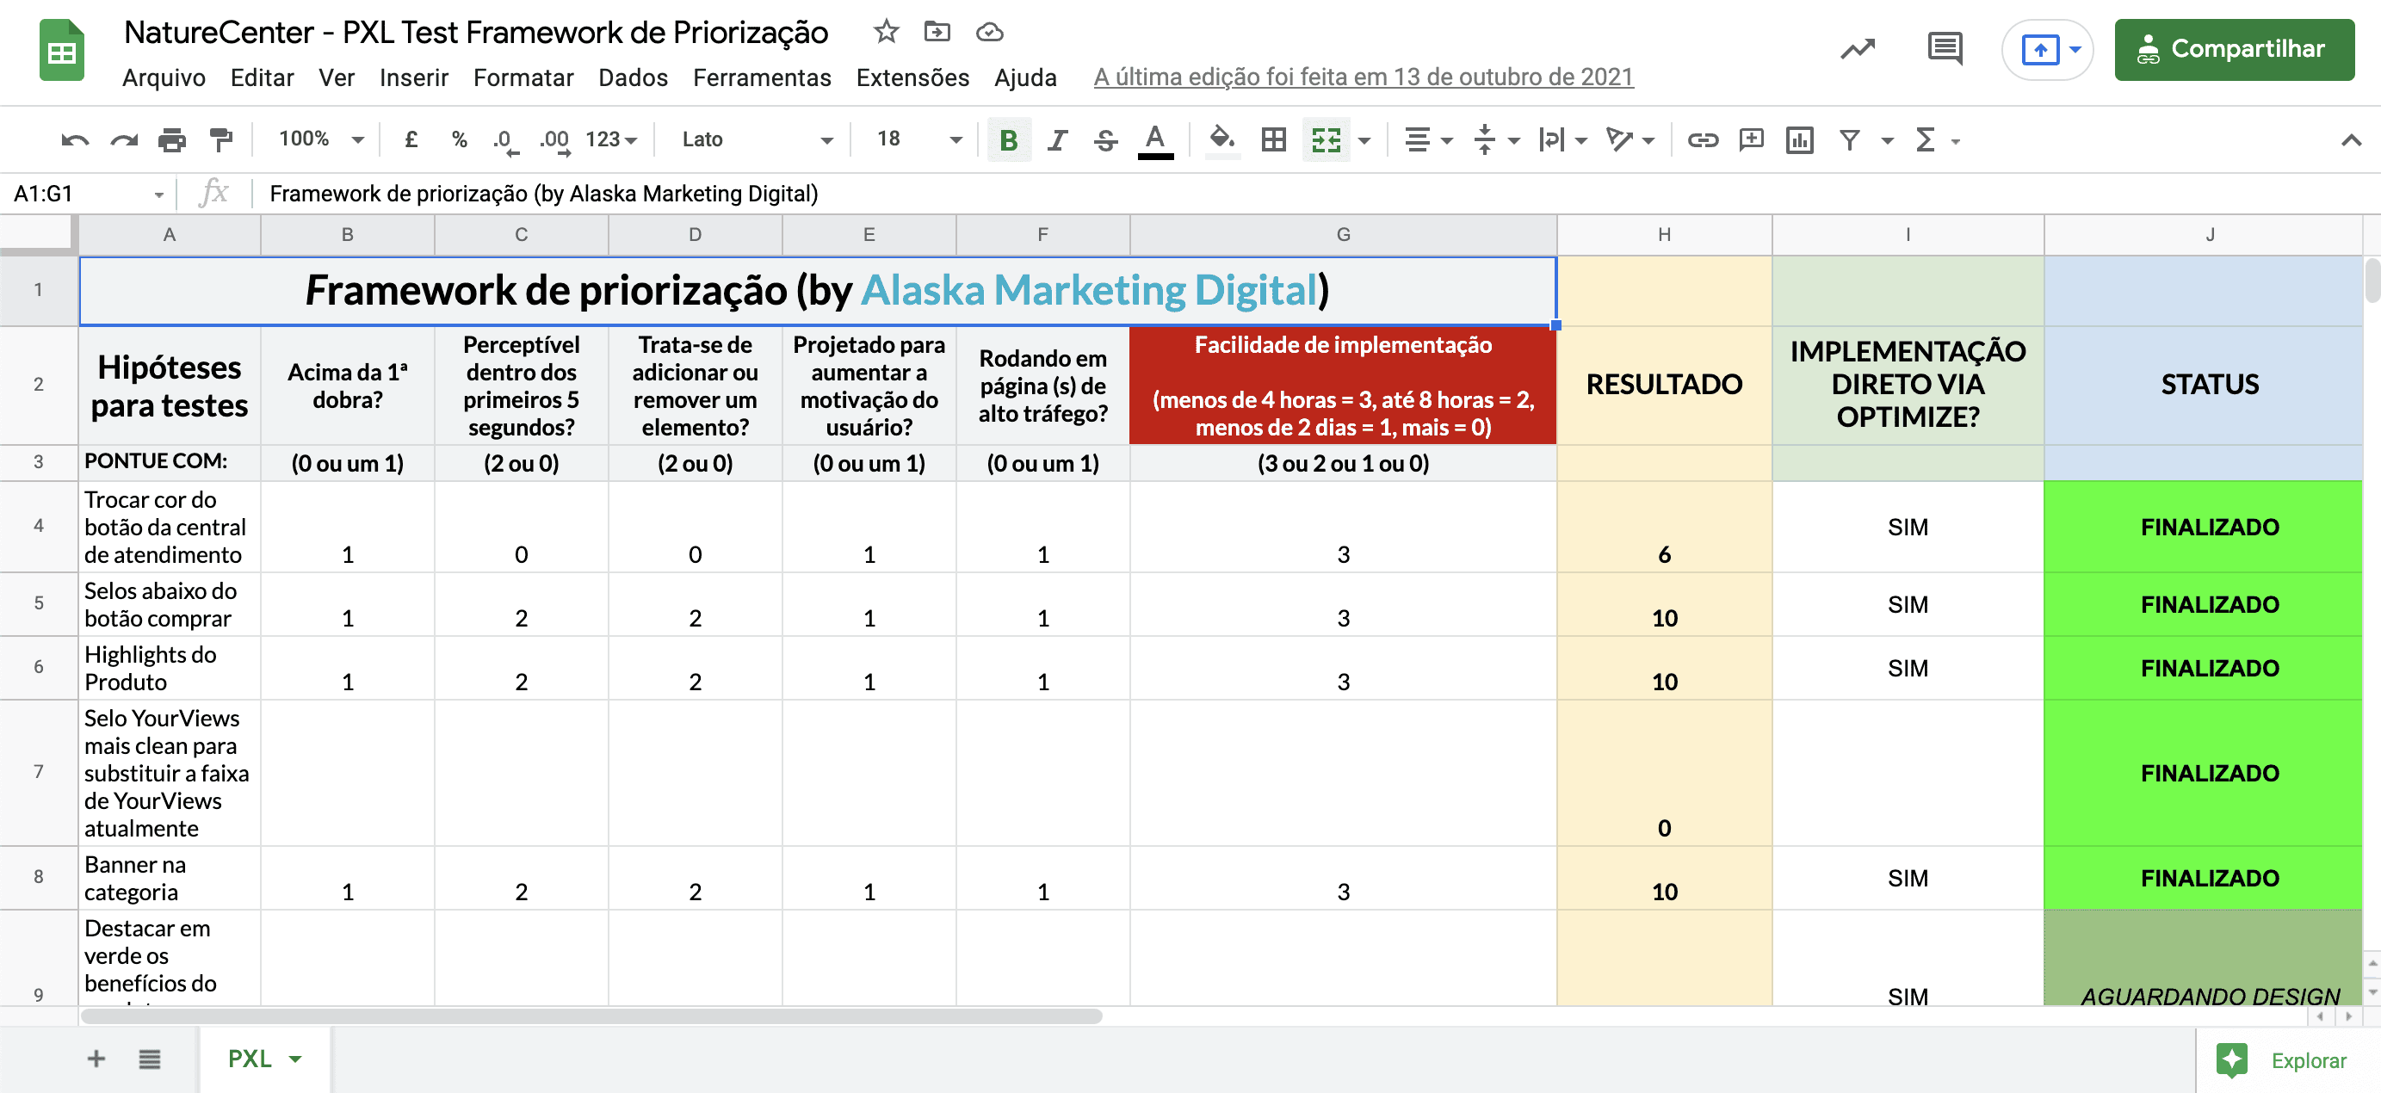Image resolution: width=2381 pixels, height=1093 pixels.
Task: Select column H header
Action: click(1664, 235)
